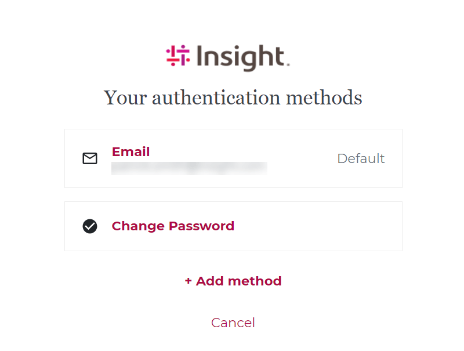
Task: Click the Your authentication methods heading
Action: (x=233, y=97)
